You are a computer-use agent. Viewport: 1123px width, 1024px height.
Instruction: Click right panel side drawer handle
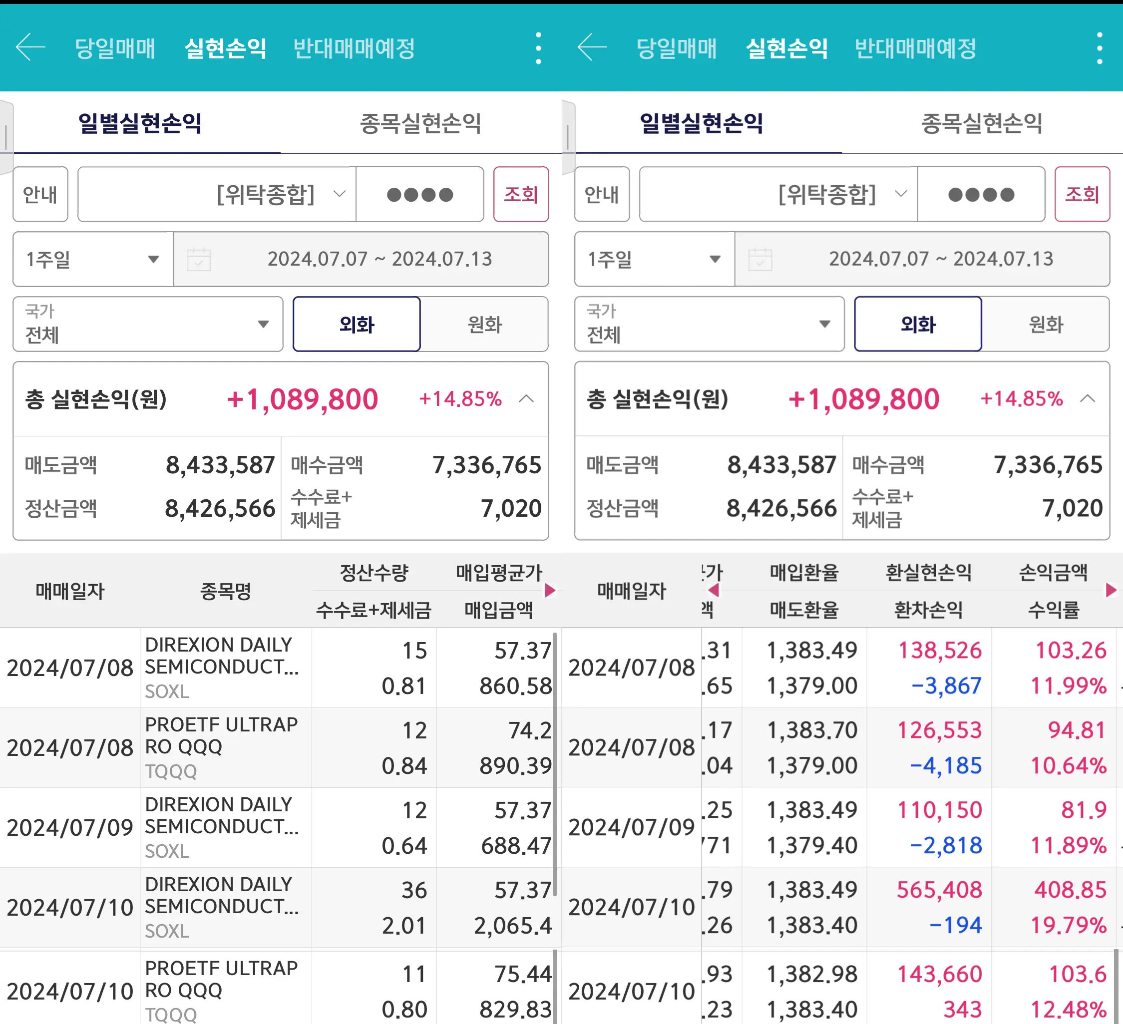(x=568, y=137)
